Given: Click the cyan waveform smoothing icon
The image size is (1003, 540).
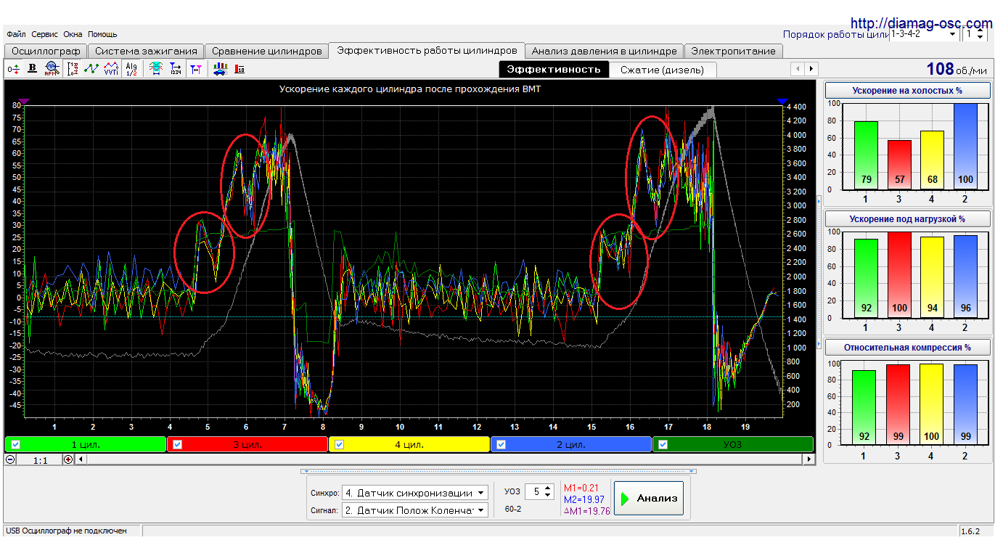Looking at the screenshot, I should pyautogui.click(x=155, y=69).
